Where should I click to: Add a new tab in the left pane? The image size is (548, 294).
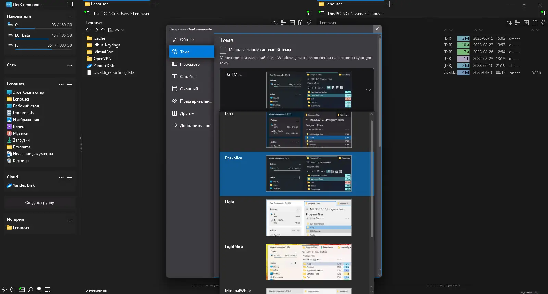pos(155,4)
